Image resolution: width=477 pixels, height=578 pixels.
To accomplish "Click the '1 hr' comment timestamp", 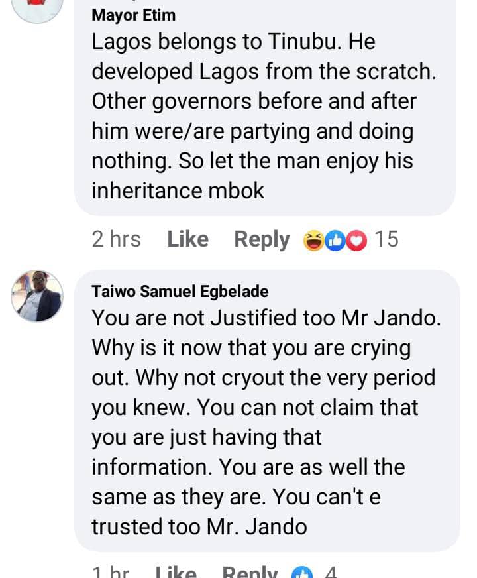I will coord(110,573).
